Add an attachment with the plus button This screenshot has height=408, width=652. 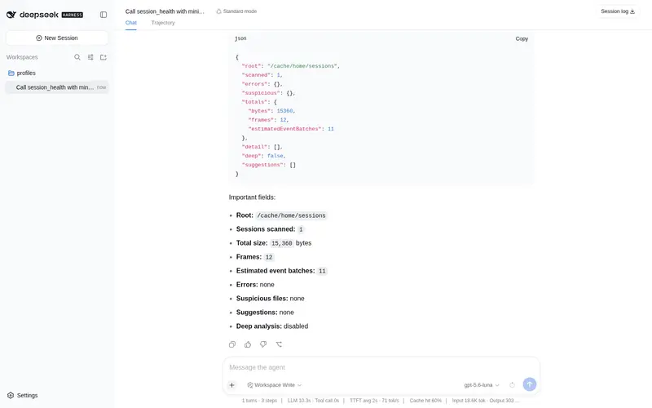click(232, 385)
